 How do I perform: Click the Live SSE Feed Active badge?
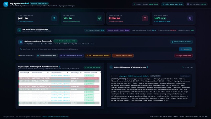(x=92, y=67)
